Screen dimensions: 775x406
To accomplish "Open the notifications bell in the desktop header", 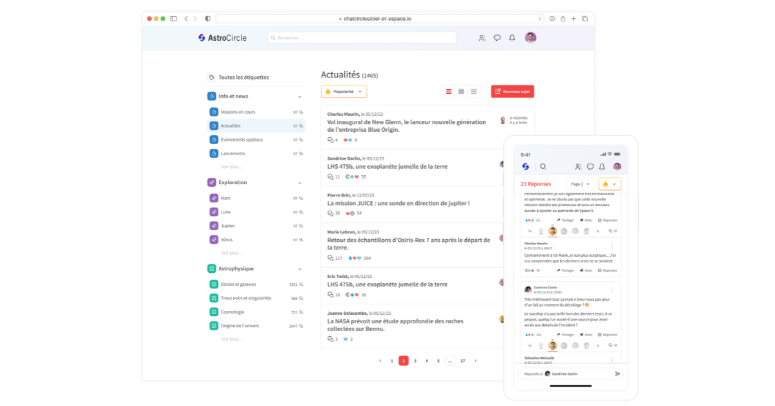I will tap(512, 38).
